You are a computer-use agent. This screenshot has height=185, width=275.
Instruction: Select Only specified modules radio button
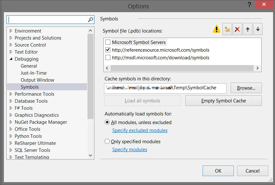(x=108, y=142)
